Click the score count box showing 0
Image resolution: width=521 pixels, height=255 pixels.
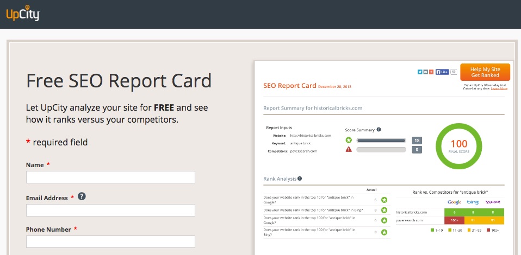(x=417, y=150)
